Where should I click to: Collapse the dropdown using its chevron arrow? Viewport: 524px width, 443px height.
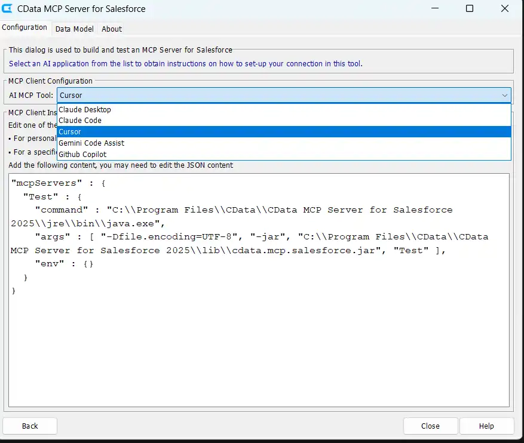505,96
